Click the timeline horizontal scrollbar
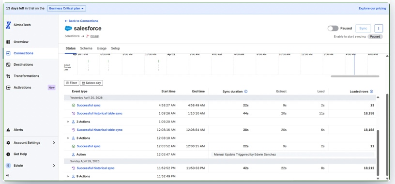The height and width of the screenshot is (184, 395). (x=355, y=76)
